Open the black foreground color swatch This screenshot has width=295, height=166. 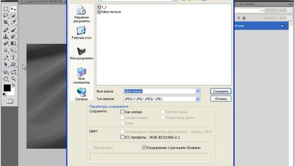click(x=7, y=88)
